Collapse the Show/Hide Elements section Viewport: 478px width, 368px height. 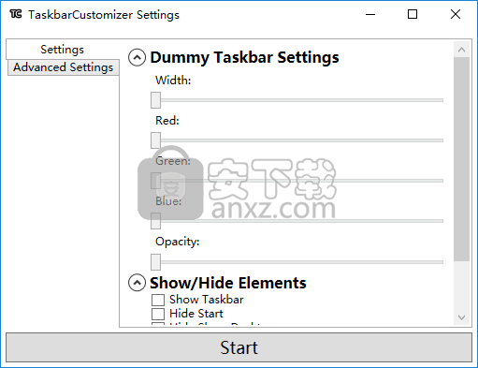(137, 283)
